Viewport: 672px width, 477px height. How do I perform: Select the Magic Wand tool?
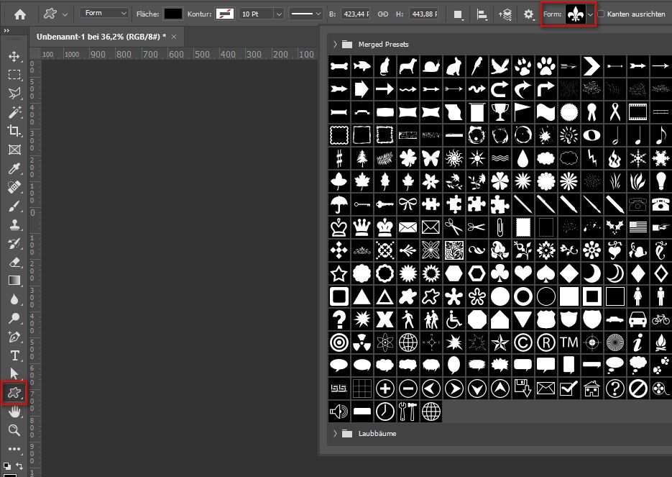[14, 112]
